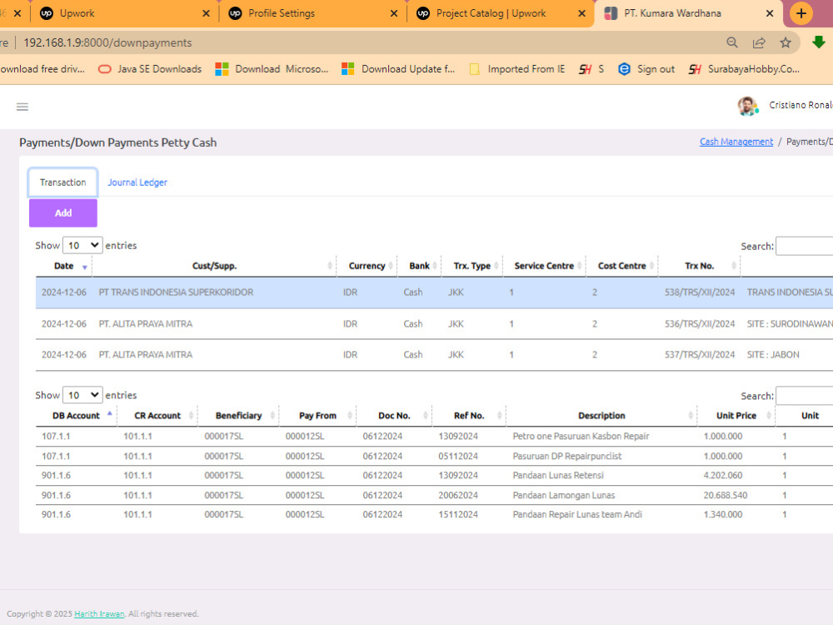Open the Journal Ledger tab
The height and width of the screenshot is (625, 833).
coord(137,182)
